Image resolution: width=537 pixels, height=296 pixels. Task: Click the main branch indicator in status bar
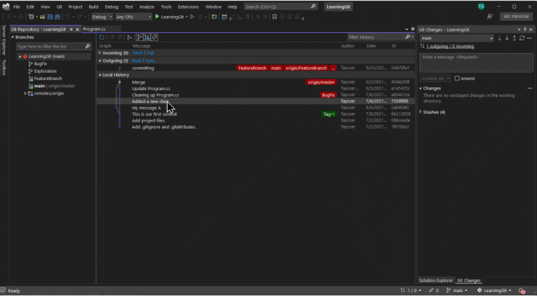click(x=457, y=291)
